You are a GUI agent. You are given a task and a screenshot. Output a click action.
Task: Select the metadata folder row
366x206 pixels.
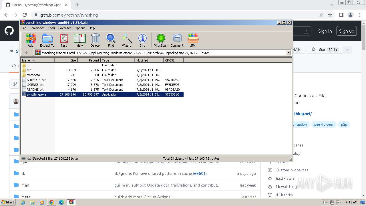102,75
